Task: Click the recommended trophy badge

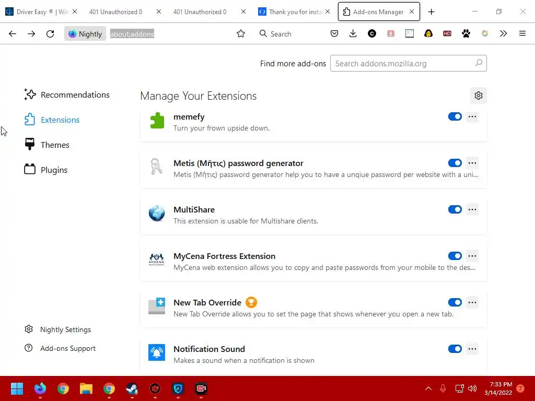Action: [x=251, y=302]
